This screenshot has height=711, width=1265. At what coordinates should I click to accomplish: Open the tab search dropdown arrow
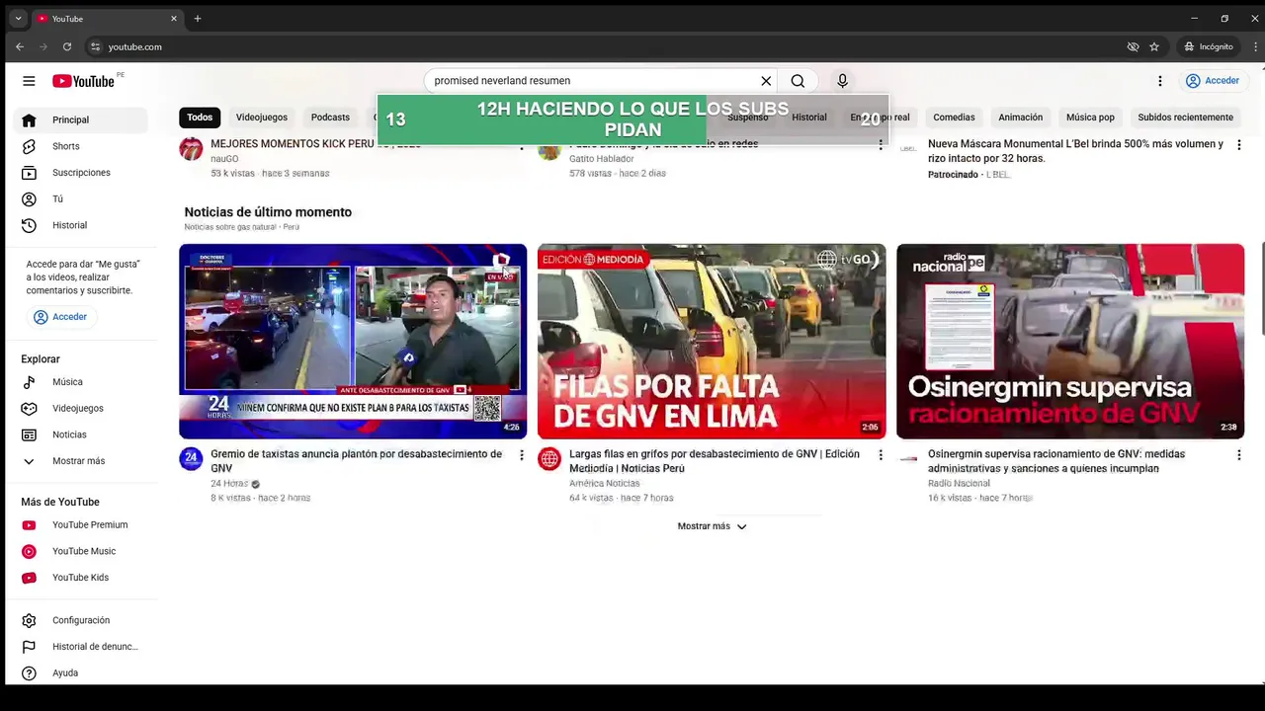[18, 19]
